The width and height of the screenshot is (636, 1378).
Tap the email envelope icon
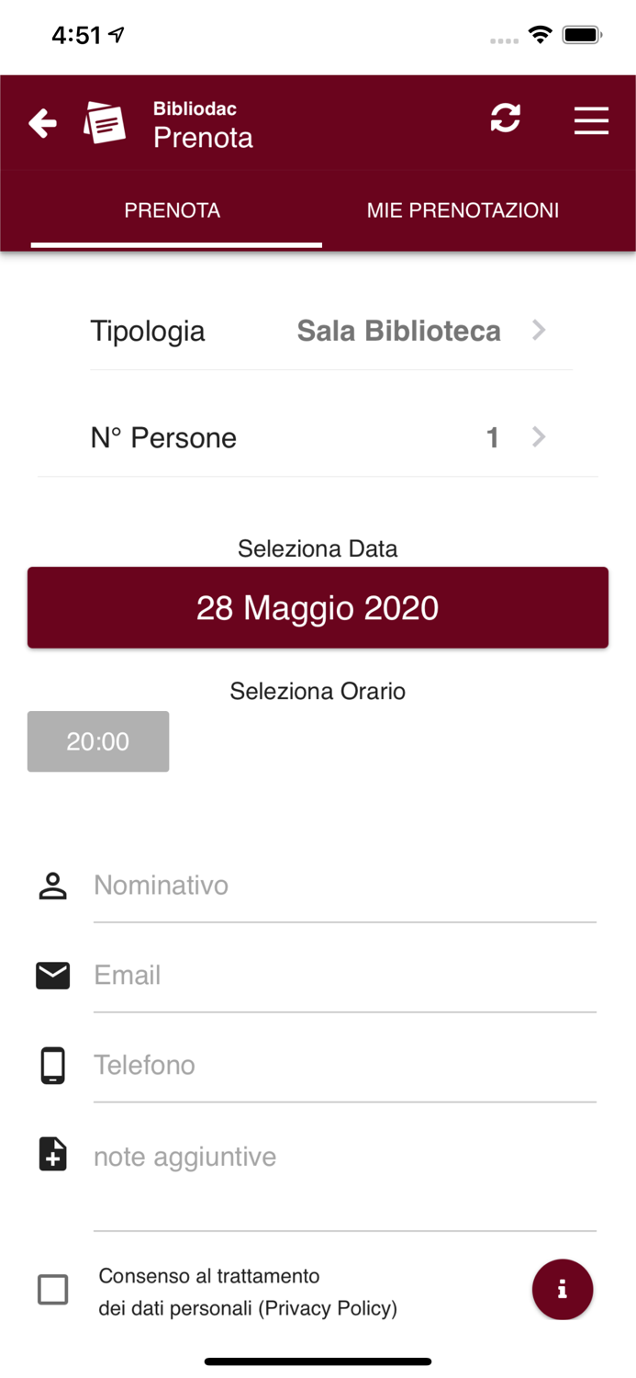(52, 975)
